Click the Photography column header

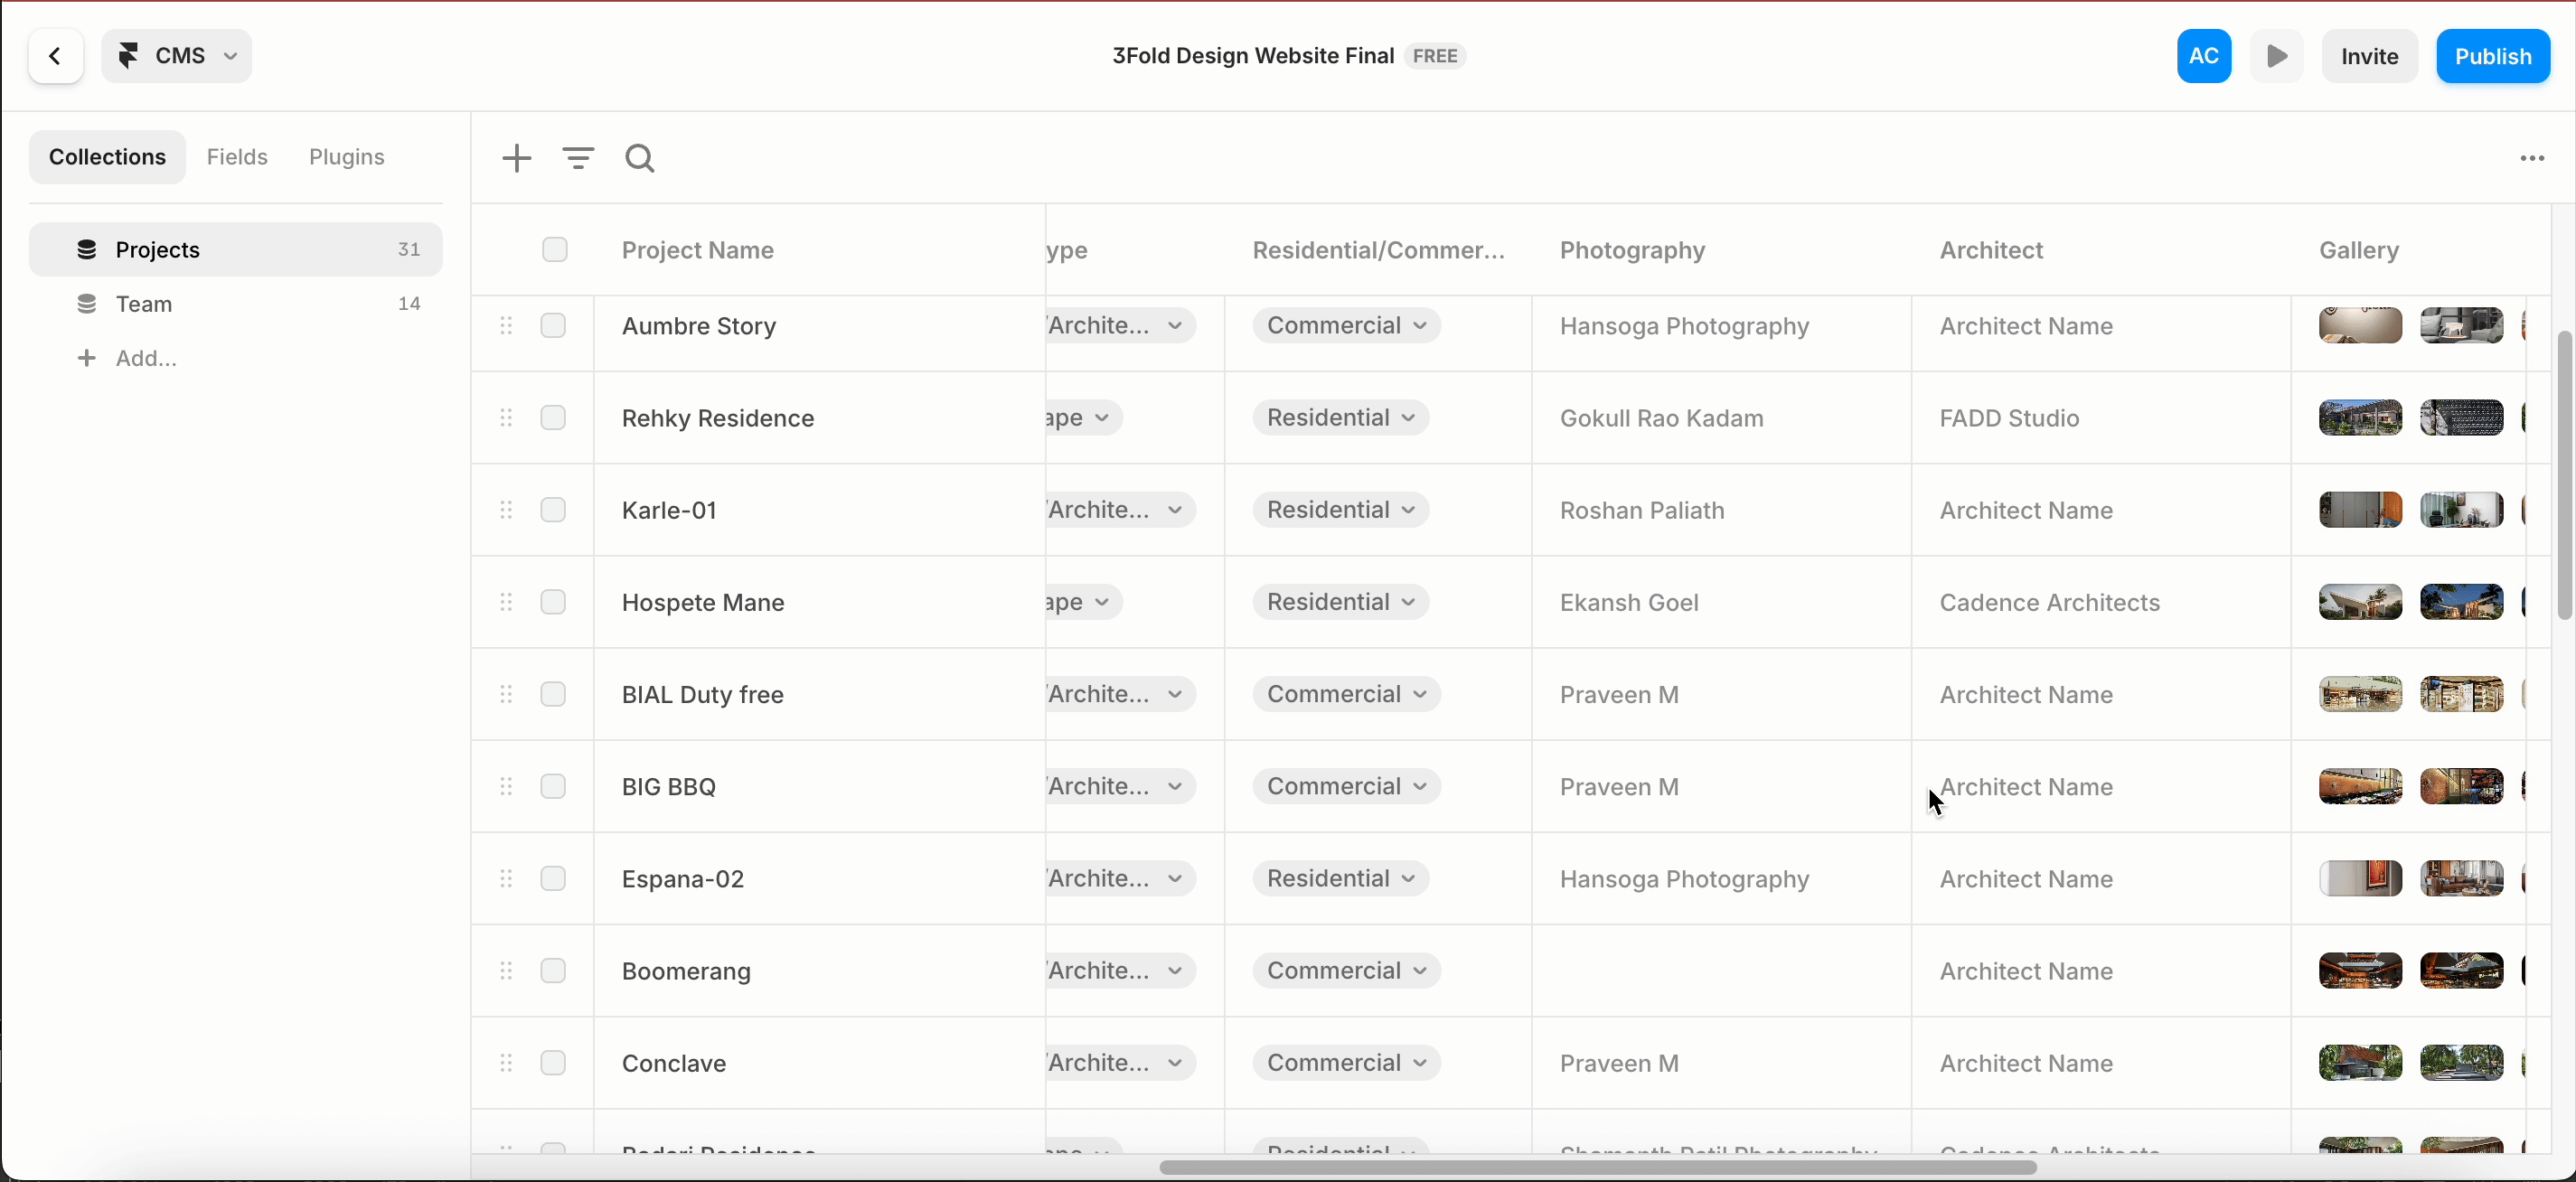click(1632, 250)
